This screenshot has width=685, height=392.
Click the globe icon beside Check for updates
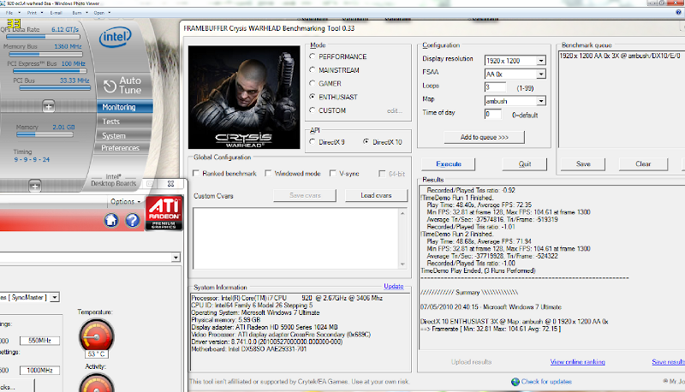tap(515, 382)
